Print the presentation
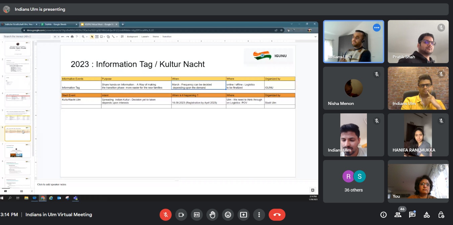 tap(72, 36)
